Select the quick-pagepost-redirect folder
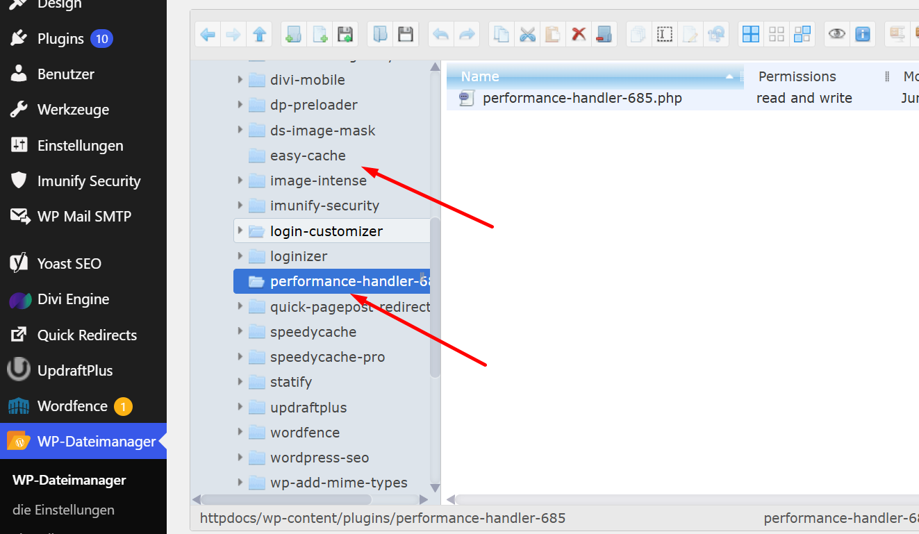 pyautogui.click(x=339, y=307)
